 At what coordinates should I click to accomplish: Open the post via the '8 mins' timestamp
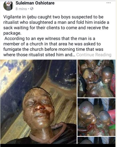coord(21,9)
